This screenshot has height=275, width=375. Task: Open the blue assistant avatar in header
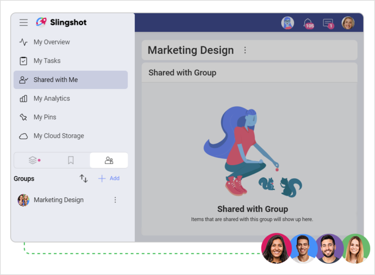coord(288,23)
